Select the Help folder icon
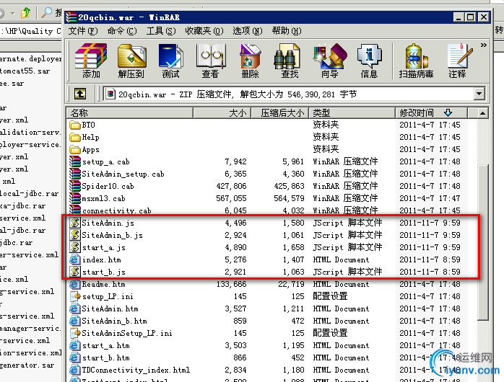 tap(75, 137)
